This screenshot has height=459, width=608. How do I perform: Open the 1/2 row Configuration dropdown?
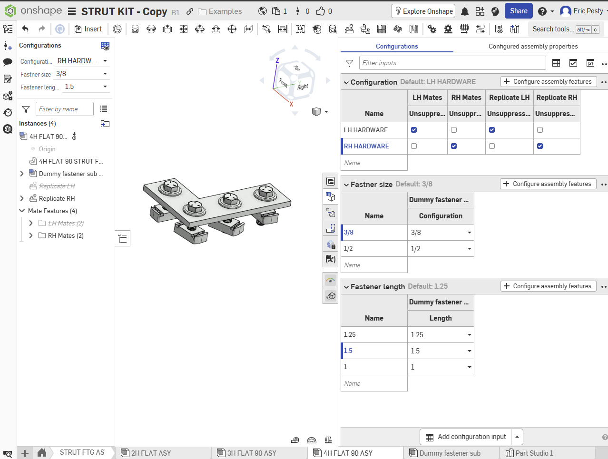click(x=441, y=249)
